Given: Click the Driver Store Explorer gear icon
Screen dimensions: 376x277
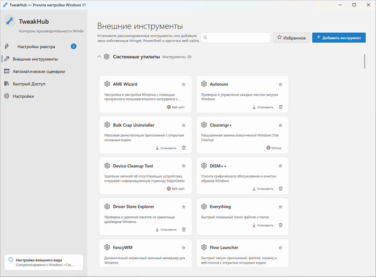Looking at the screenshot, I should (x=107, y=206).
